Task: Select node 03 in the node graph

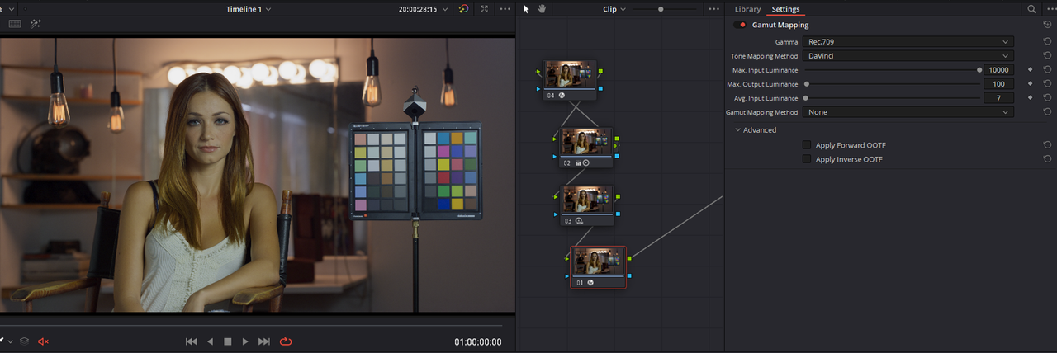Action: pyautogui.click(x=587, y=205)
